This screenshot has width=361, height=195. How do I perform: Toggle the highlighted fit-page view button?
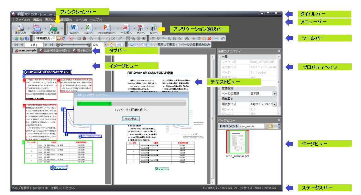111,45
